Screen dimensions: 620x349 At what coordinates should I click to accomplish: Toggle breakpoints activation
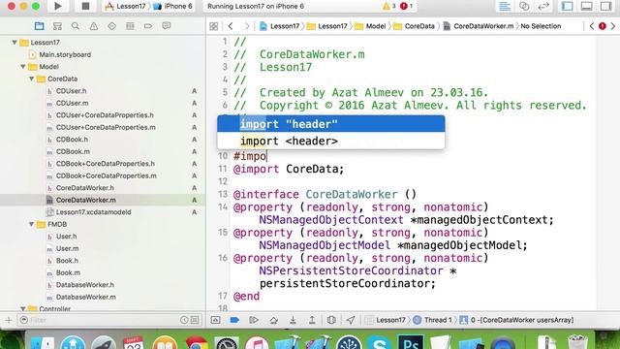(234, 320)
